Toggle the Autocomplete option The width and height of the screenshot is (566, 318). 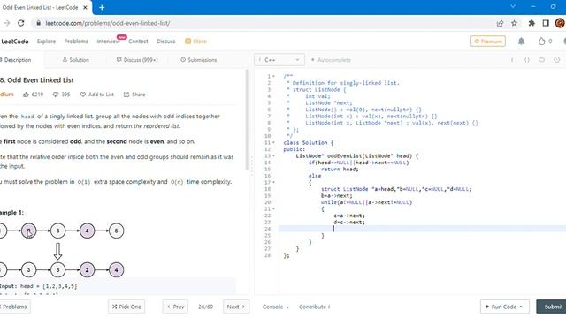(331, 60)
